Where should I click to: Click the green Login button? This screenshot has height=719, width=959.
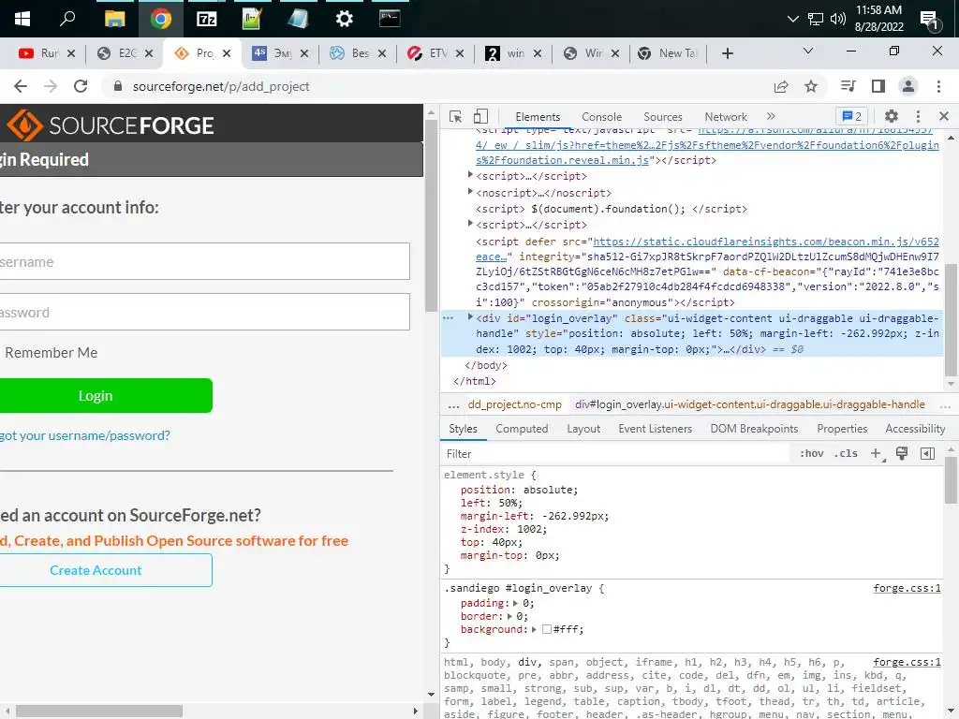click(105, 396)
